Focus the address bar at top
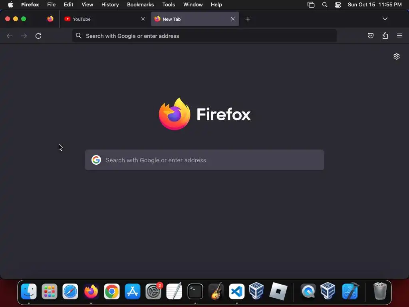 [204, 36]
